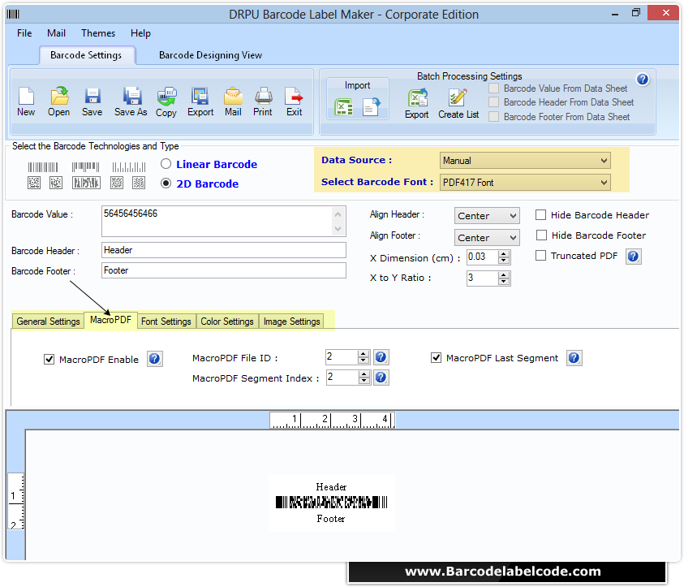The height and width of the screenshot is (587, 684).
Task: Toggle Barcode Footer From Data Sheet checkbox
Action: pos(493,117)
